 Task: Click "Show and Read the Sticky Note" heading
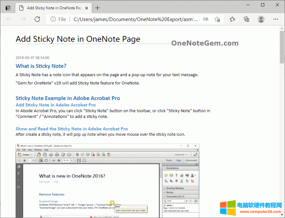click(72, 129)
